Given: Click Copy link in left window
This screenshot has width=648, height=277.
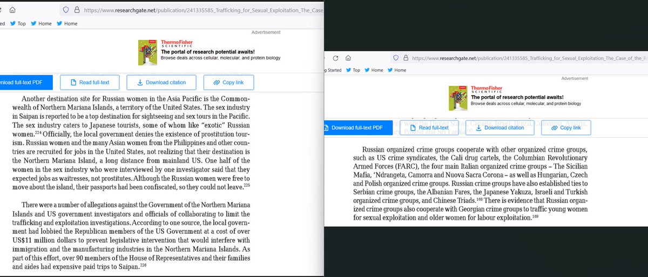Looking at the screenshot, I should (x=228, y=83).
